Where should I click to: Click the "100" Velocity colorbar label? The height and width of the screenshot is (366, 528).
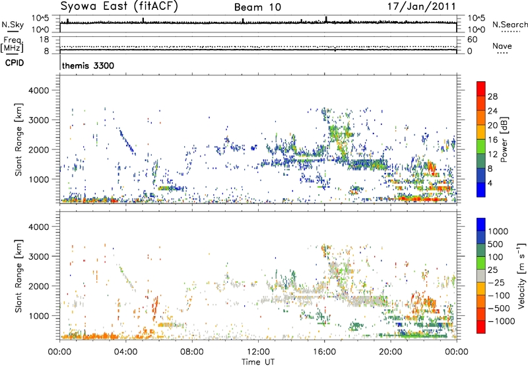[x=495, y=257]
